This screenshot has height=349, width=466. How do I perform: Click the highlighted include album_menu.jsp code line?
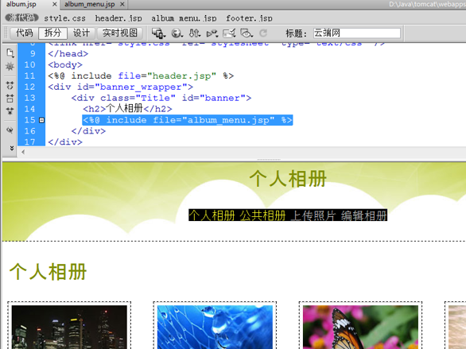pyautogui.click(x=188, y=120)
